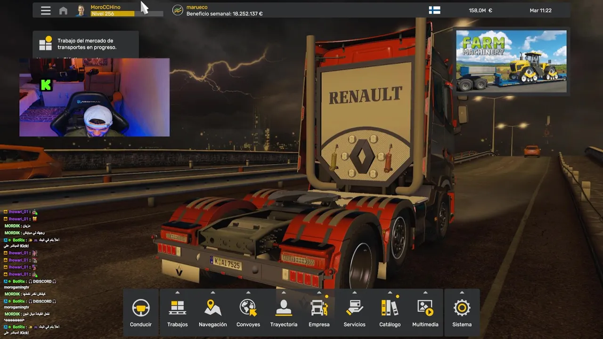This screenshot has width=603, height=339.
Task: Select the Trayectoria menu label
Action: (x=284, y=324)
